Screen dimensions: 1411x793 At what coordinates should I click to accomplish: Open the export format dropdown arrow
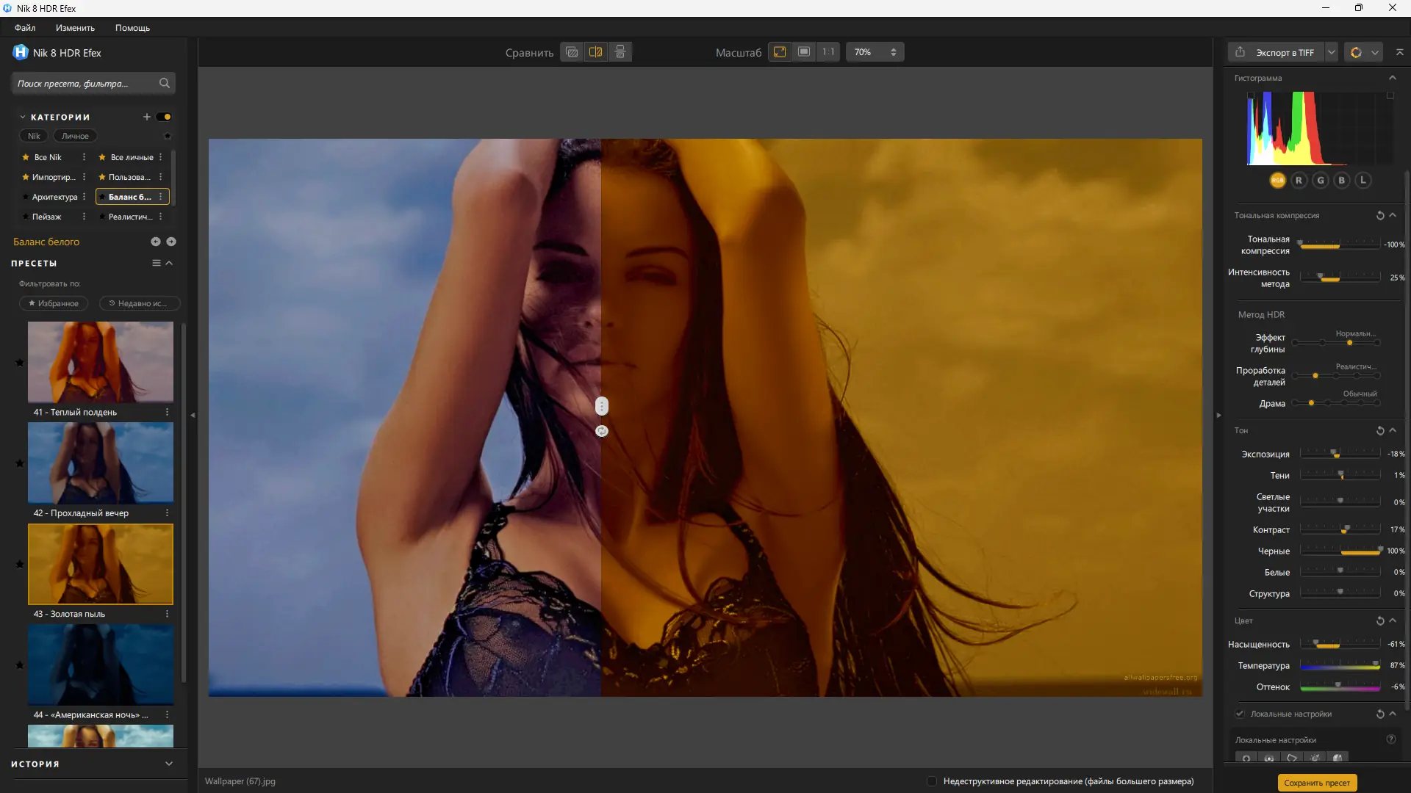pyautogui.click(x=1331, y=53)
